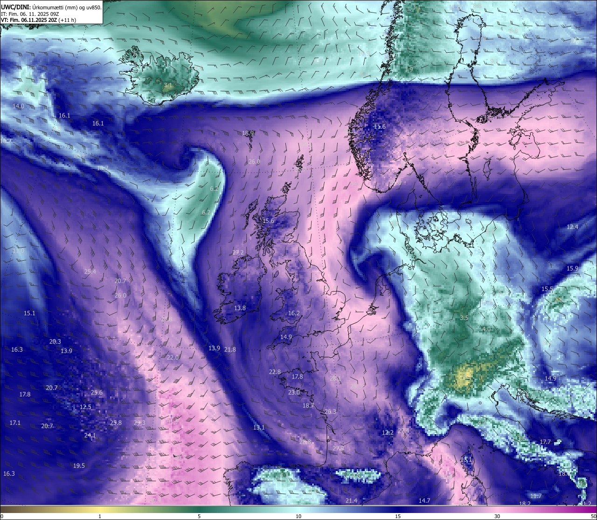Click the 22.8 value label
The width and height of the screenshot is (597, 520).
pyautogui.click(x=275, y=372)
